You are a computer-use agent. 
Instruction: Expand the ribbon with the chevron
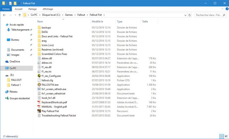click(x=222, y=9)
